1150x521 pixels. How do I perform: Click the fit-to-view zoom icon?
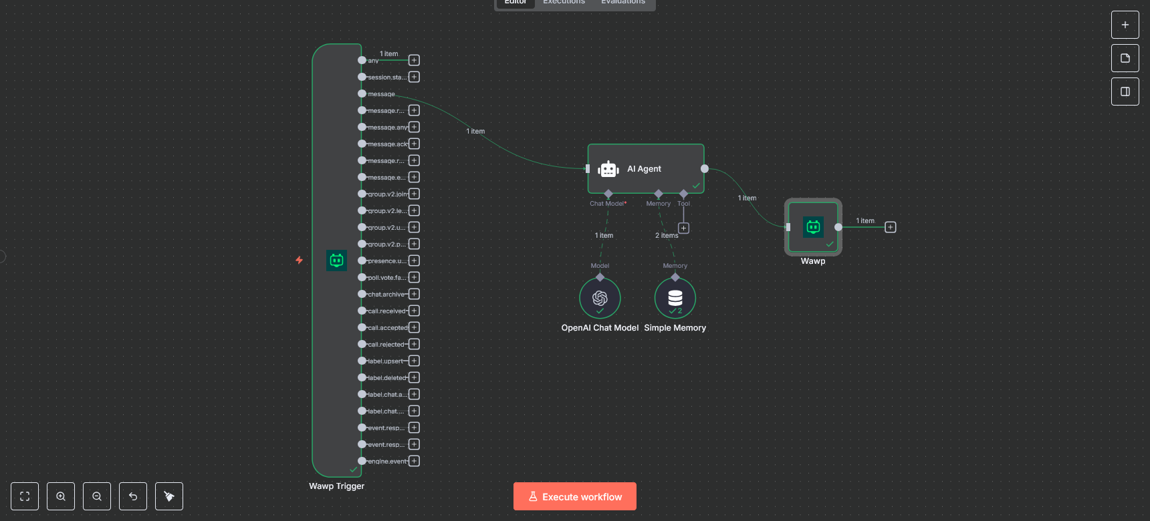25,496
